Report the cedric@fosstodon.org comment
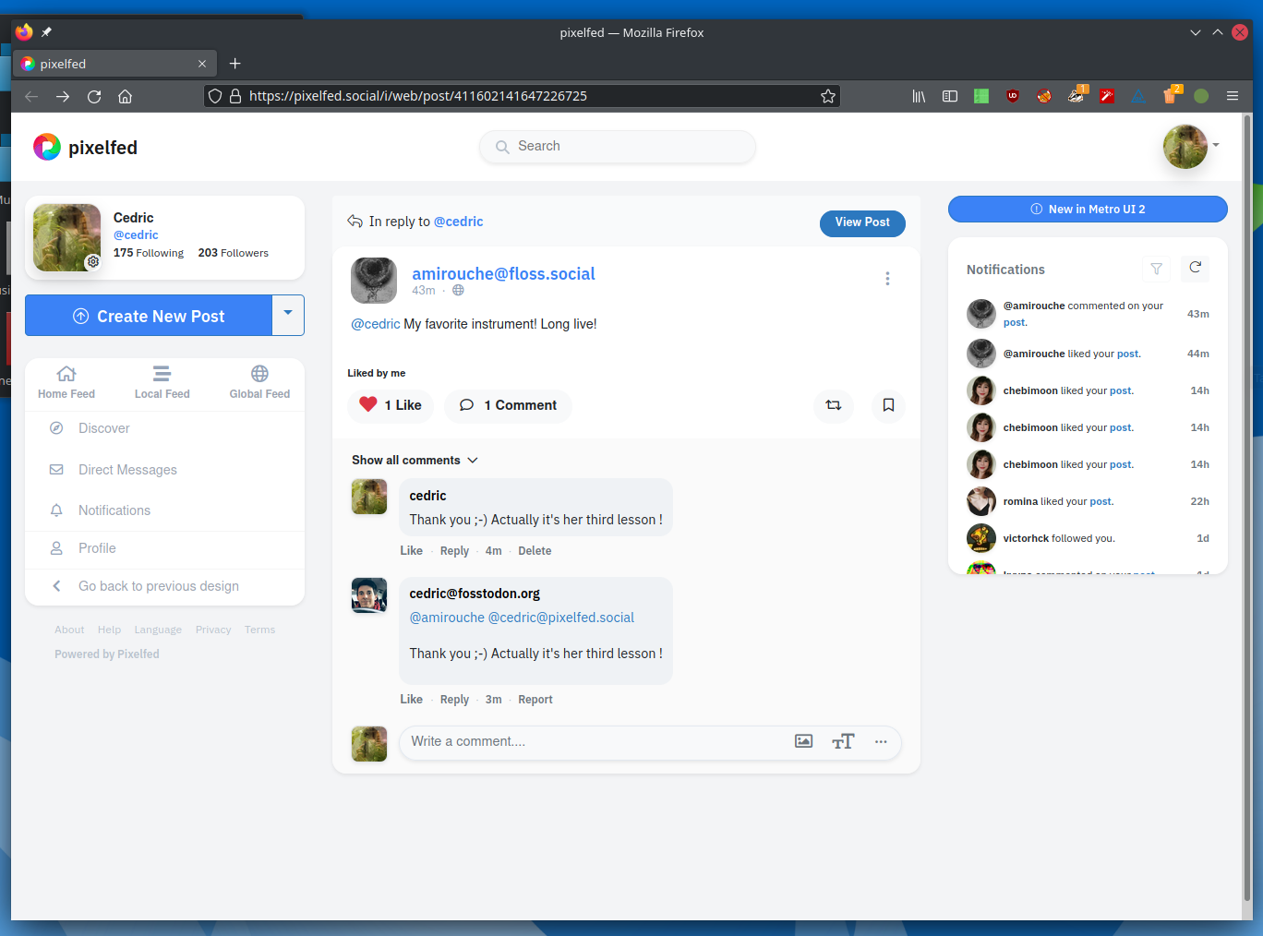1263x936 pixels. (535, 700)
